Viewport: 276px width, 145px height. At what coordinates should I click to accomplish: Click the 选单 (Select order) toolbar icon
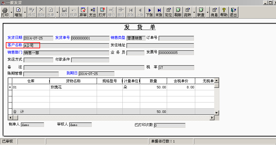pyautogui.click(x=51, y=12)
